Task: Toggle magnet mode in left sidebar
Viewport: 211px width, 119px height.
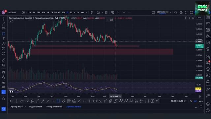Action: click(4, 72)
